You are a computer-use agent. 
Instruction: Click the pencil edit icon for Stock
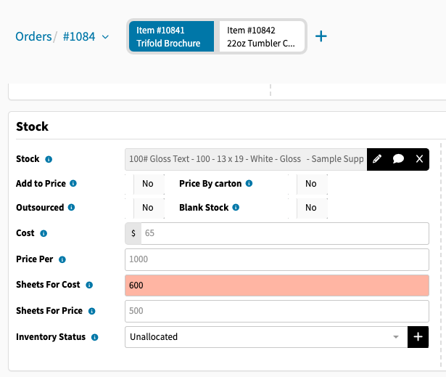[x=377, y=159]
